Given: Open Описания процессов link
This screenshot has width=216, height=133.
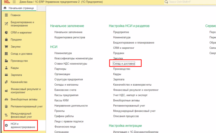Looking at the screenshot, I should tap(126, 116).
